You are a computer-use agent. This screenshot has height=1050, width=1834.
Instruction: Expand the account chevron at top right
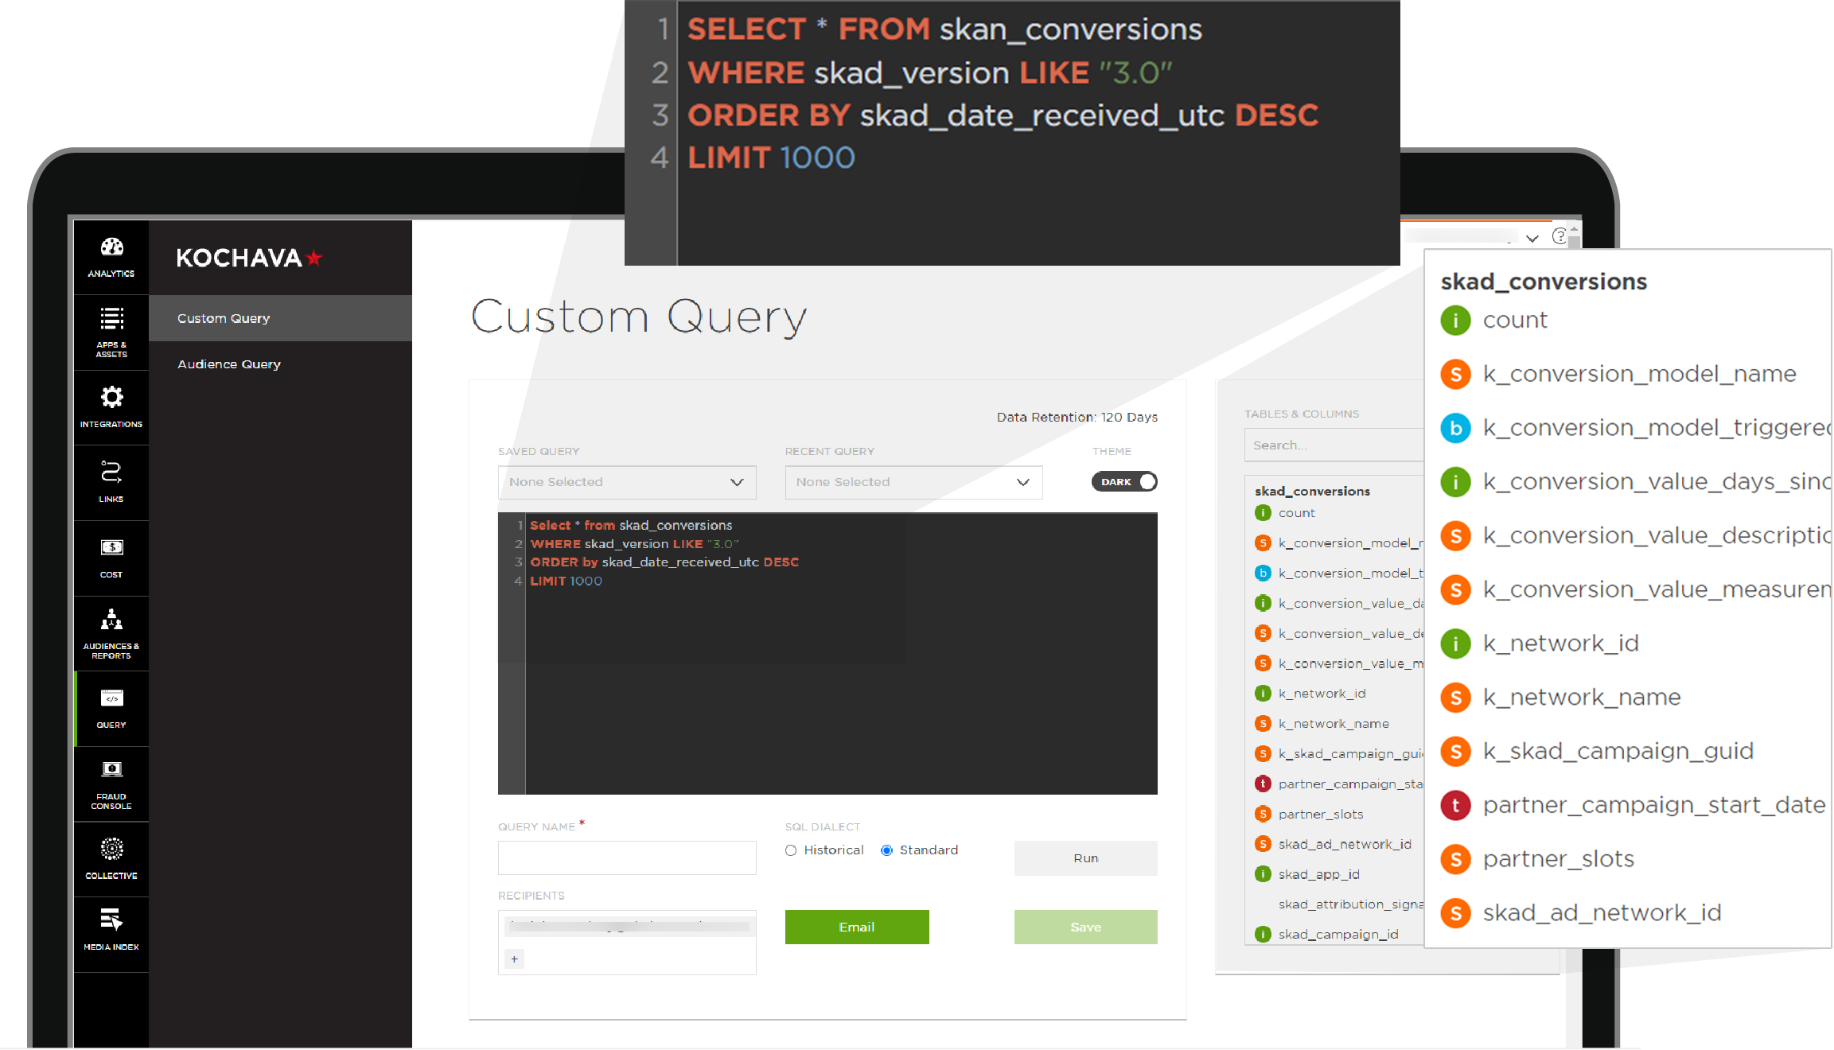pos(1532,238)
